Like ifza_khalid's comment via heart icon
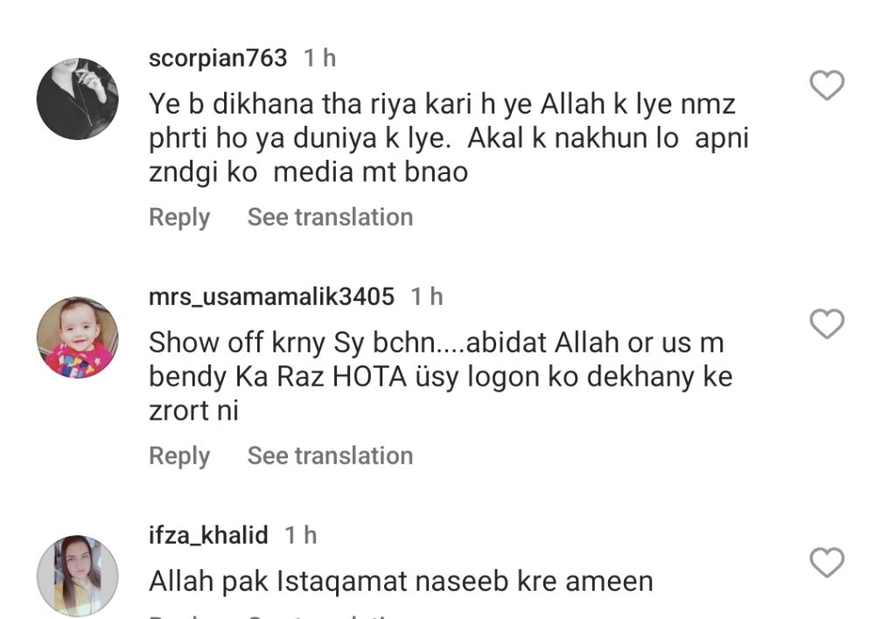The height and width of the screenshot is (619, 896). tap(826, 562)
